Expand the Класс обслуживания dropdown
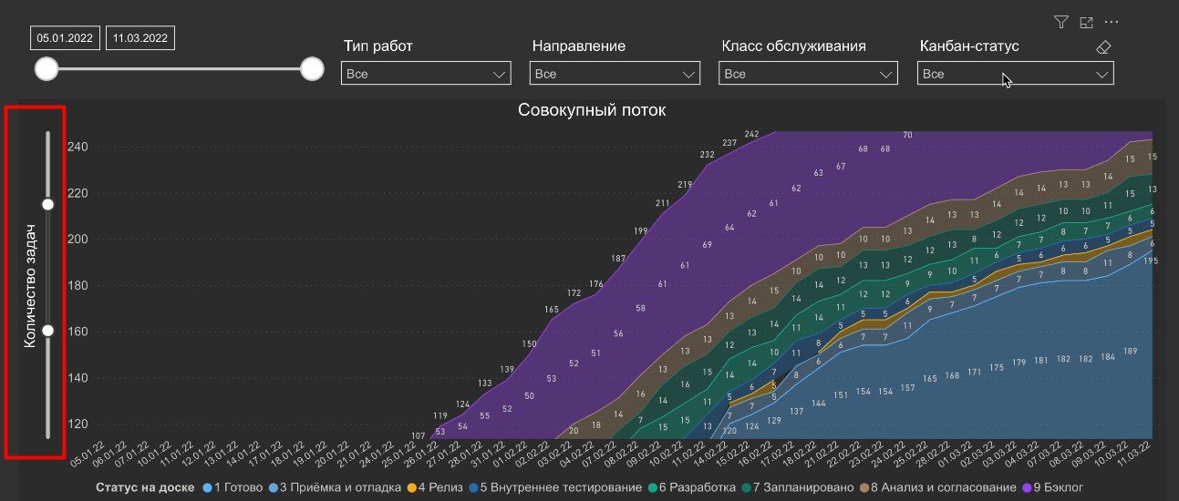1179x501 pixels. click(809, 74)
